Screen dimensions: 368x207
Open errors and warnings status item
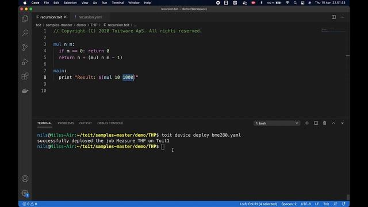tap(30, 204)
